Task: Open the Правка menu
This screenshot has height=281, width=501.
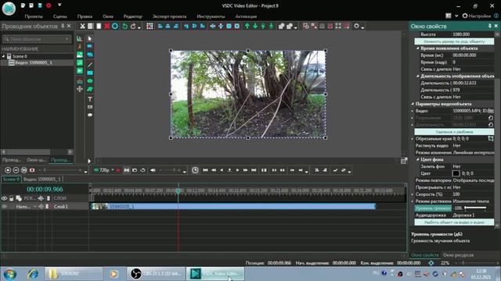Action: 85,16
